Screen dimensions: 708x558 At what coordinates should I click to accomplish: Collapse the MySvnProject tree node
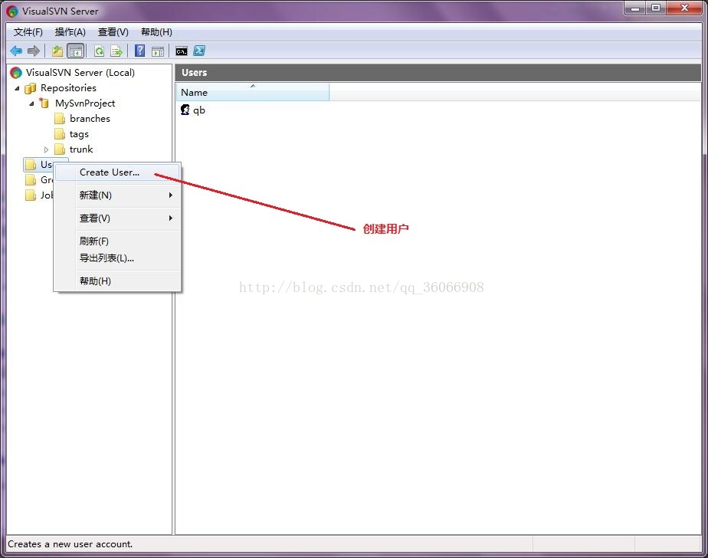pos(31,104)
